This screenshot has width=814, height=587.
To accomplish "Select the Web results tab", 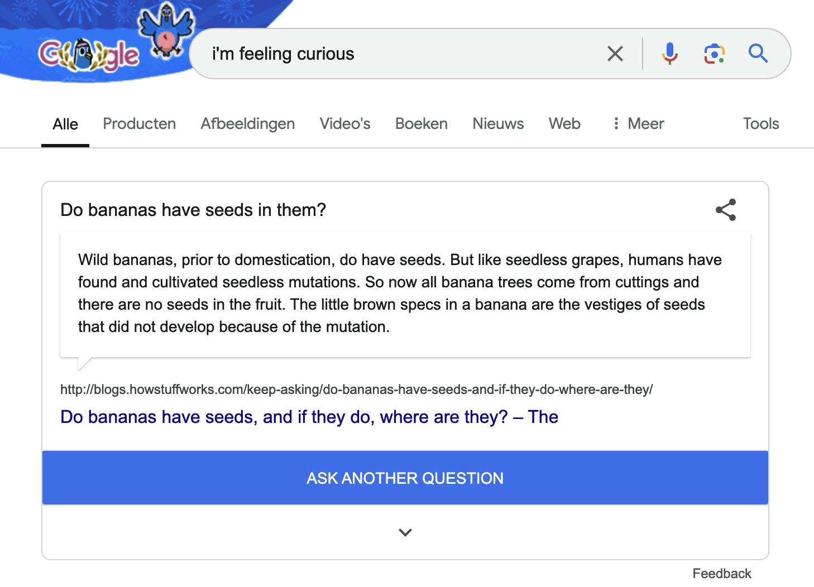I will pyautogui.click(x=564, y=124).
